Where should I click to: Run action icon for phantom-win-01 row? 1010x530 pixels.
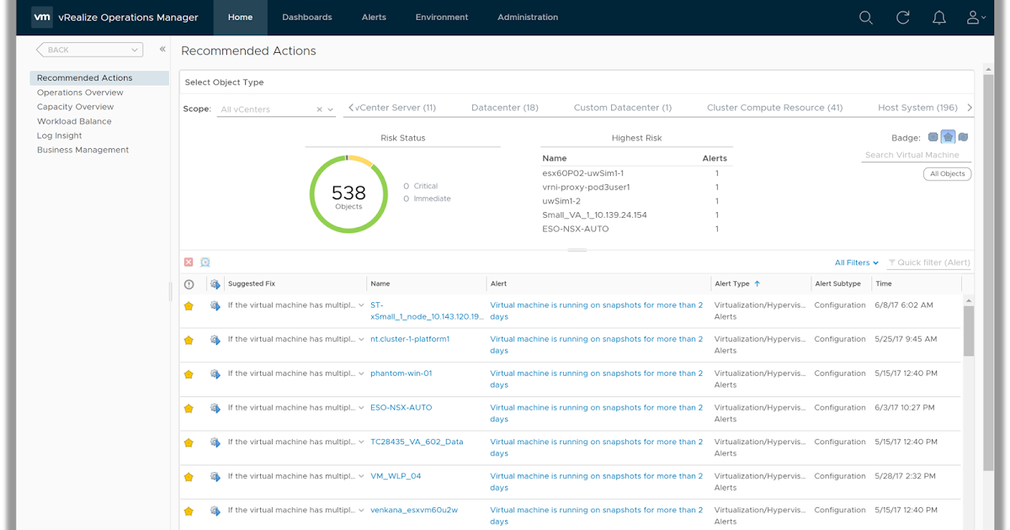tap(215, 374)
